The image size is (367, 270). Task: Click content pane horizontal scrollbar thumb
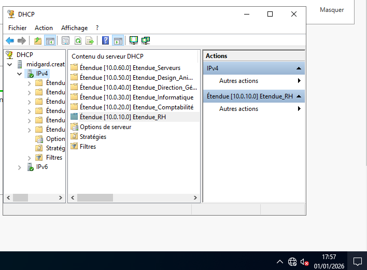pos(95,197)
